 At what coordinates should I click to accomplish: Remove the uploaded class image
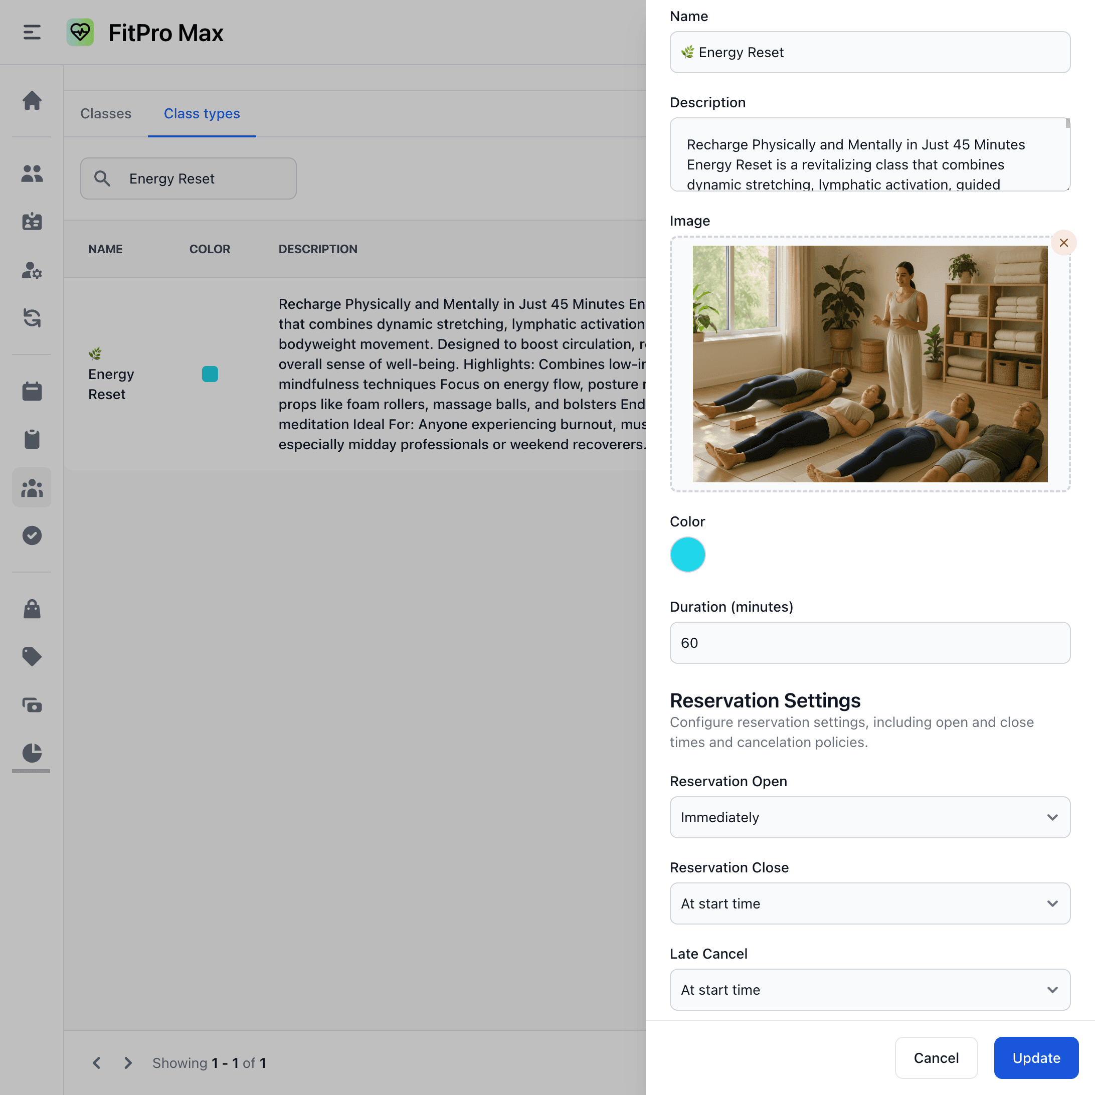coord(1064,243)
